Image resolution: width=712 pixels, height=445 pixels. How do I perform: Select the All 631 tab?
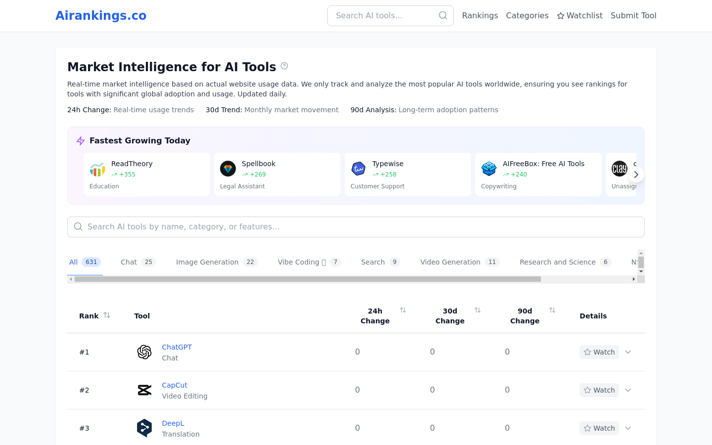click(85, 262)
